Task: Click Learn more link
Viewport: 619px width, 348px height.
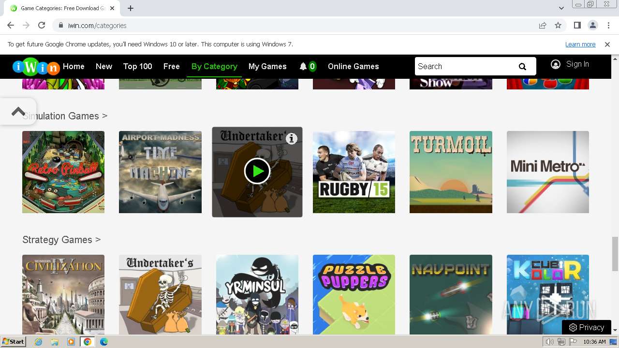Action: [x=580, y=44]
